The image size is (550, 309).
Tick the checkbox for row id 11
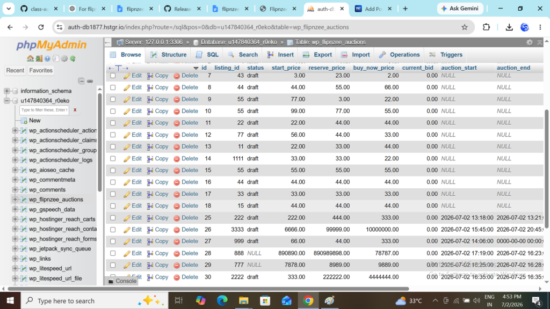coord(113,123)
